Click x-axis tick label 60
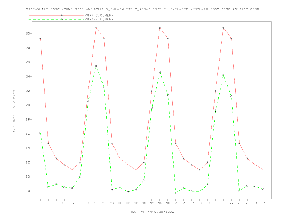287x221 pixels. pyautogui.click(x=200, y=203)
